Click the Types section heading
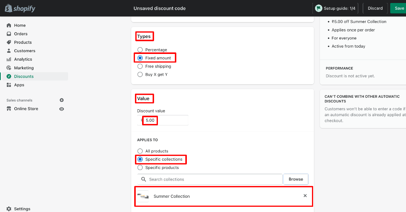The height and width of the screenshot is (212, 406). [144, 36]
